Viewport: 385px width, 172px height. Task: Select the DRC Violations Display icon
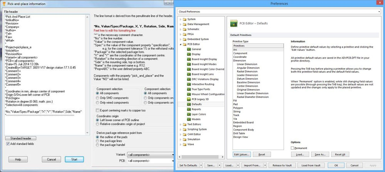(189, 79)
